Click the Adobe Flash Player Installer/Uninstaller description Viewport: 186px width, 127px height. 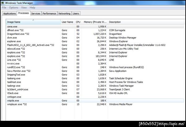[x=137, y=45]
